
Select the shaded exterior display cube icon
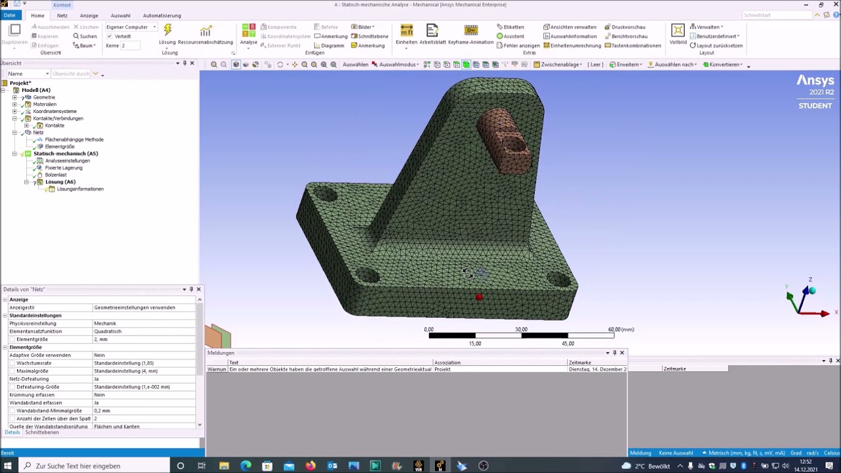pyautogui.click(x=236, y=64)
